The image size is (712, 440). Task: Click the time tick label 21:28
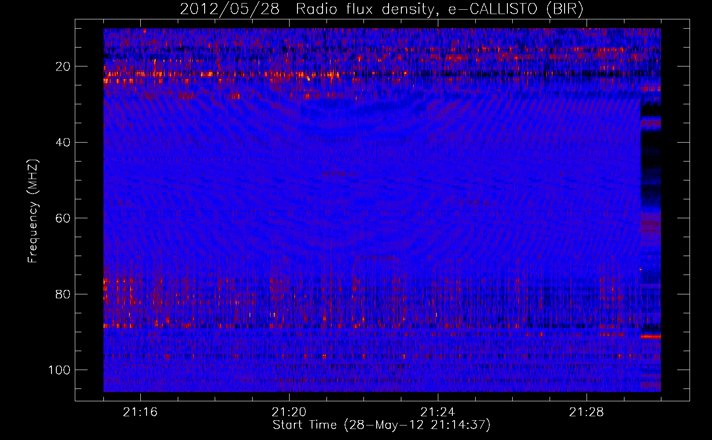coord(587,412)
